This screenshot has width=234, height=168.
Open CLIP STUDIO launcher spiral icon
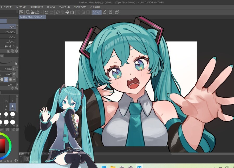21,12
